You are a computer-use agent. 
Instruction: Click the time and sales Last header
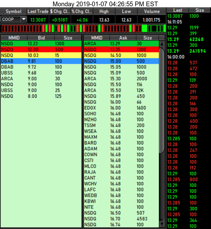[x=178, y=10]
